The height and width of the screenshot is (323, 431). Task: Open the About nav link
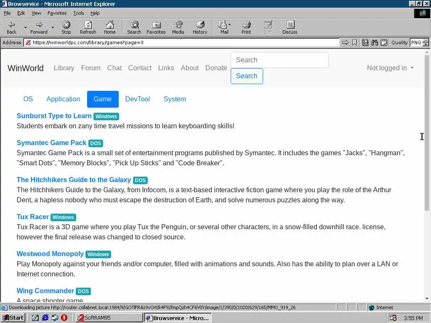tap(190, 68)
